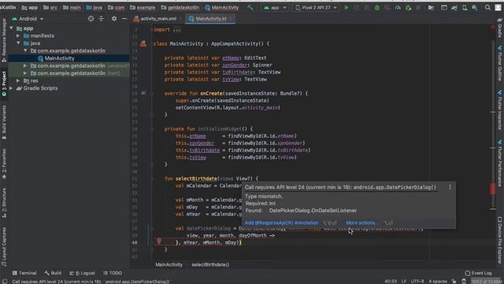
Task: Expand the folded import block in editor
Action: (176, 30)
